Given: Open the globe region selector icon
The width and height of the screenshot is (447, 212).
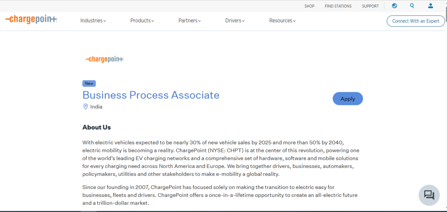Looking at the screenshot, I should coord(394,6).
